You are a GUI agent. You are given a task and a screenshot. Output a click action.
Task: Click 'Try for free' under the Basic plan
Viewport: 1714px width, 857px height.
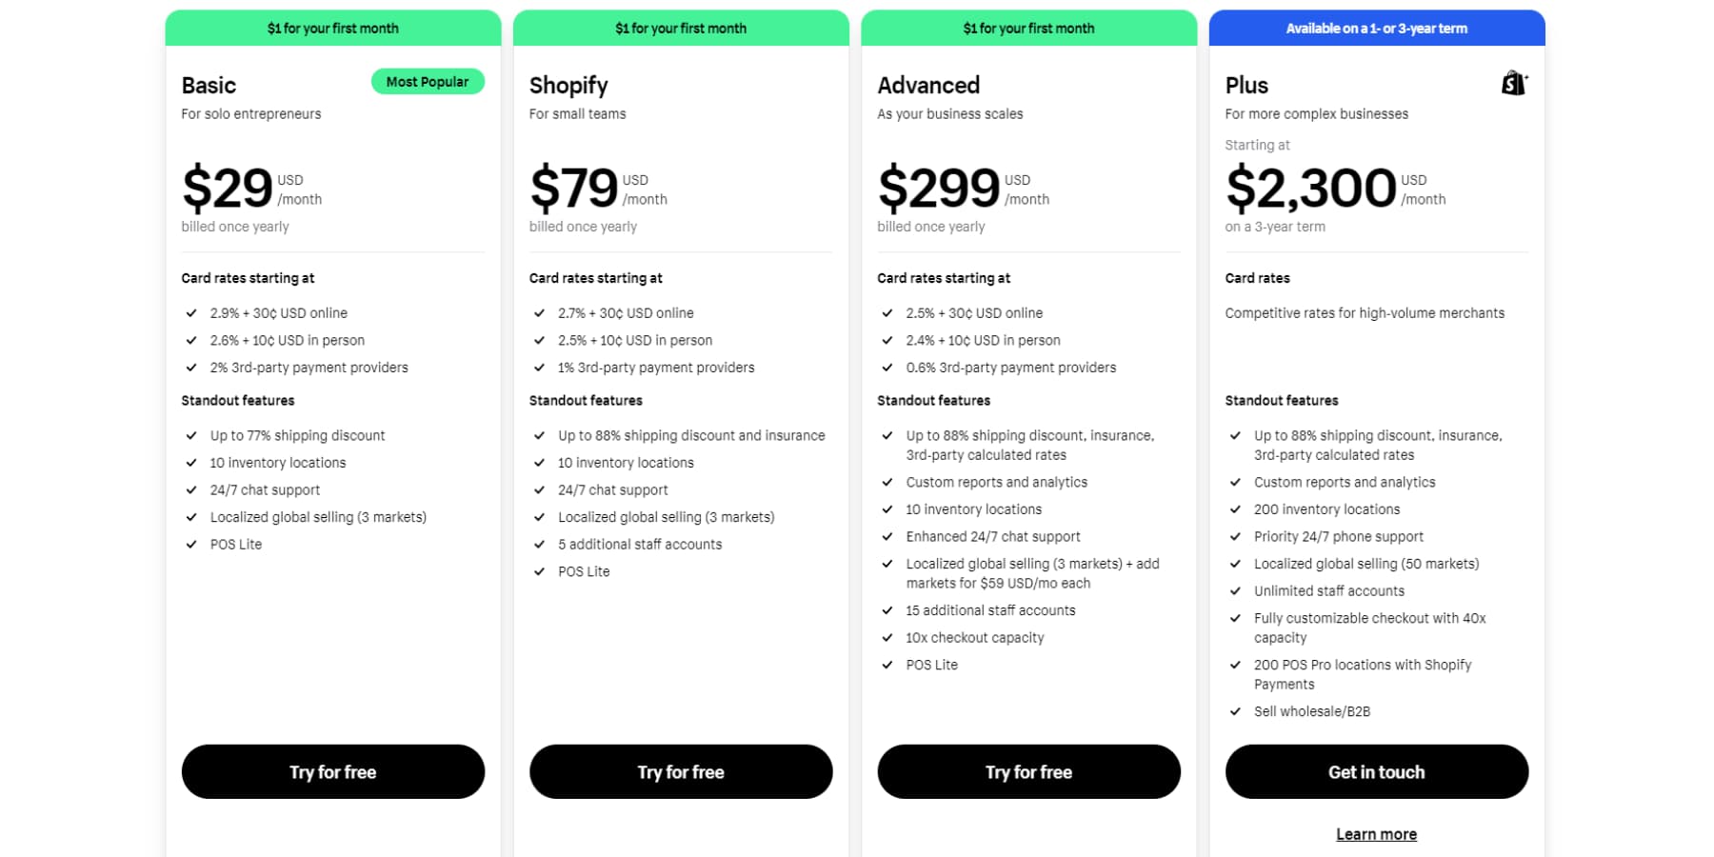(333, 771)
